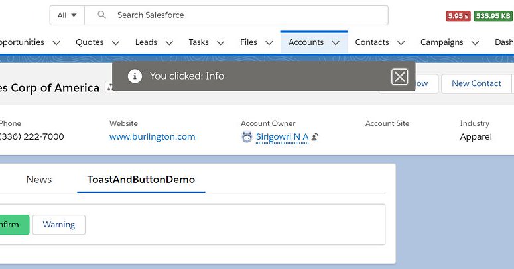Click the New Contact button
This screenshot has width=514, height=269.
pos(476,83)
